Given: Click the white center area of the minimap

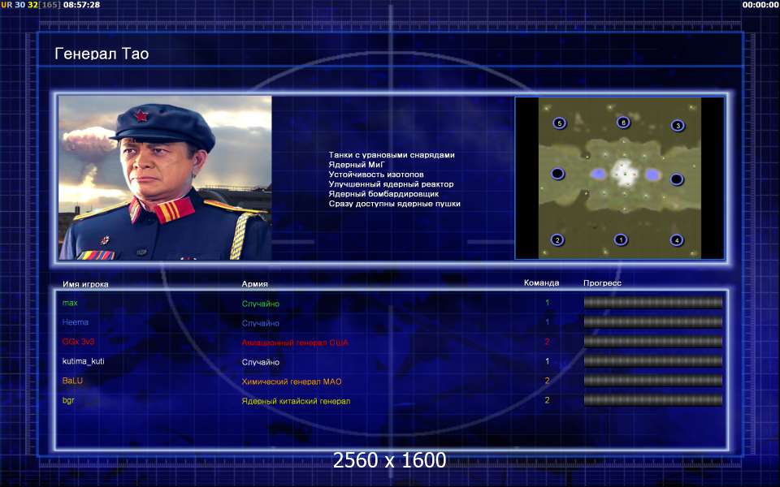Looking at the screenshot, I should pyautogui.click(x=624, y=174).
